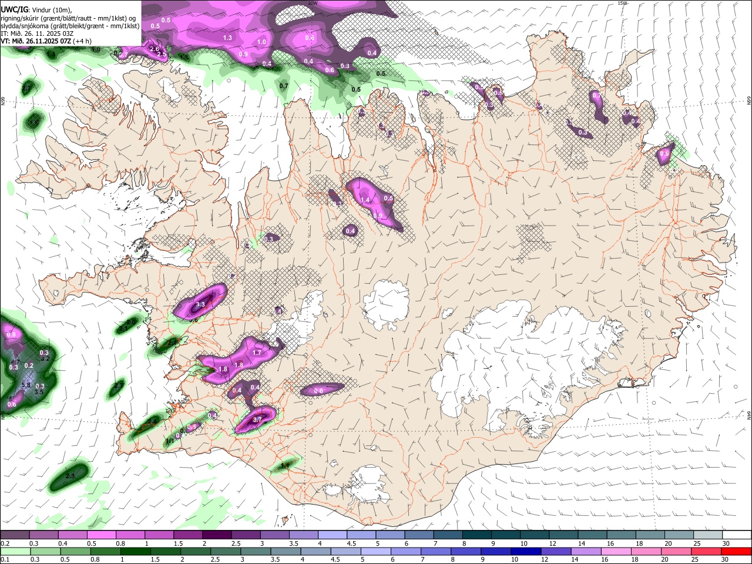Click the bright pink snow swatch between 0.5 and 0.8
Image resolution: width=752 pixels, height=564 pixels.
click(x=101, y=535)
